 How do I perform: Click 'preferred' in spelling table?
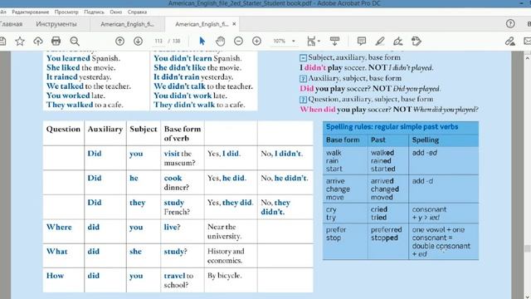pos(386,229)
